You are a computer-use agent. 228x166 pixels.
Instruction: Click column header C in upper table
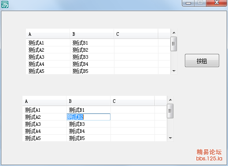click(136, 34)
